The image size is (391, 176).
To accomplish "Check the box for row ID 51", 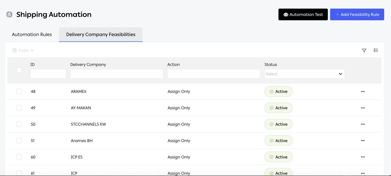I will (x=19, y=141).
